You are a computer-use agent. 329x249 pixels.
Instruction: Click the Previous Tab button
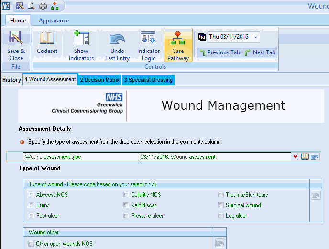coord(219,52)
